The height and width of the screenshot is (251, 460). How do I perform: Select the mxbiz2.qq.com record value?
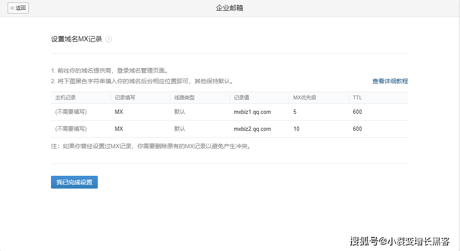pos(252,129)
